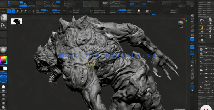Toggle the blue Draw mode button
214x110 pixels.
tap(13, 11)
